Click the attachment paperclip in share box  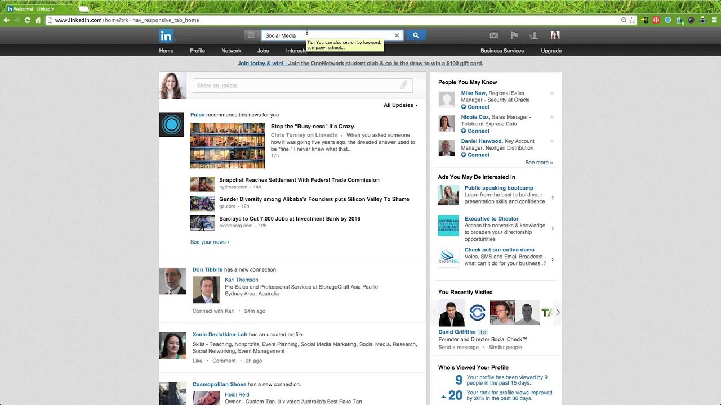404,85
